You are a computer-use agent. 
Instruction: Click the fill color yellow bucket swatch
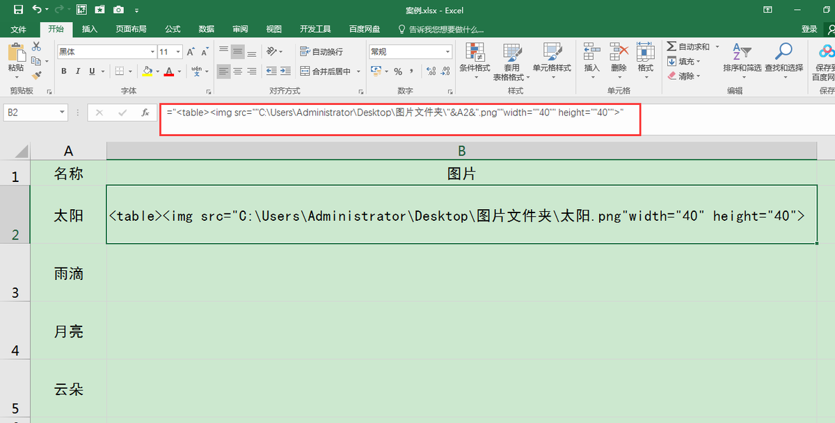pyautogui.click(x=146, y=71)
